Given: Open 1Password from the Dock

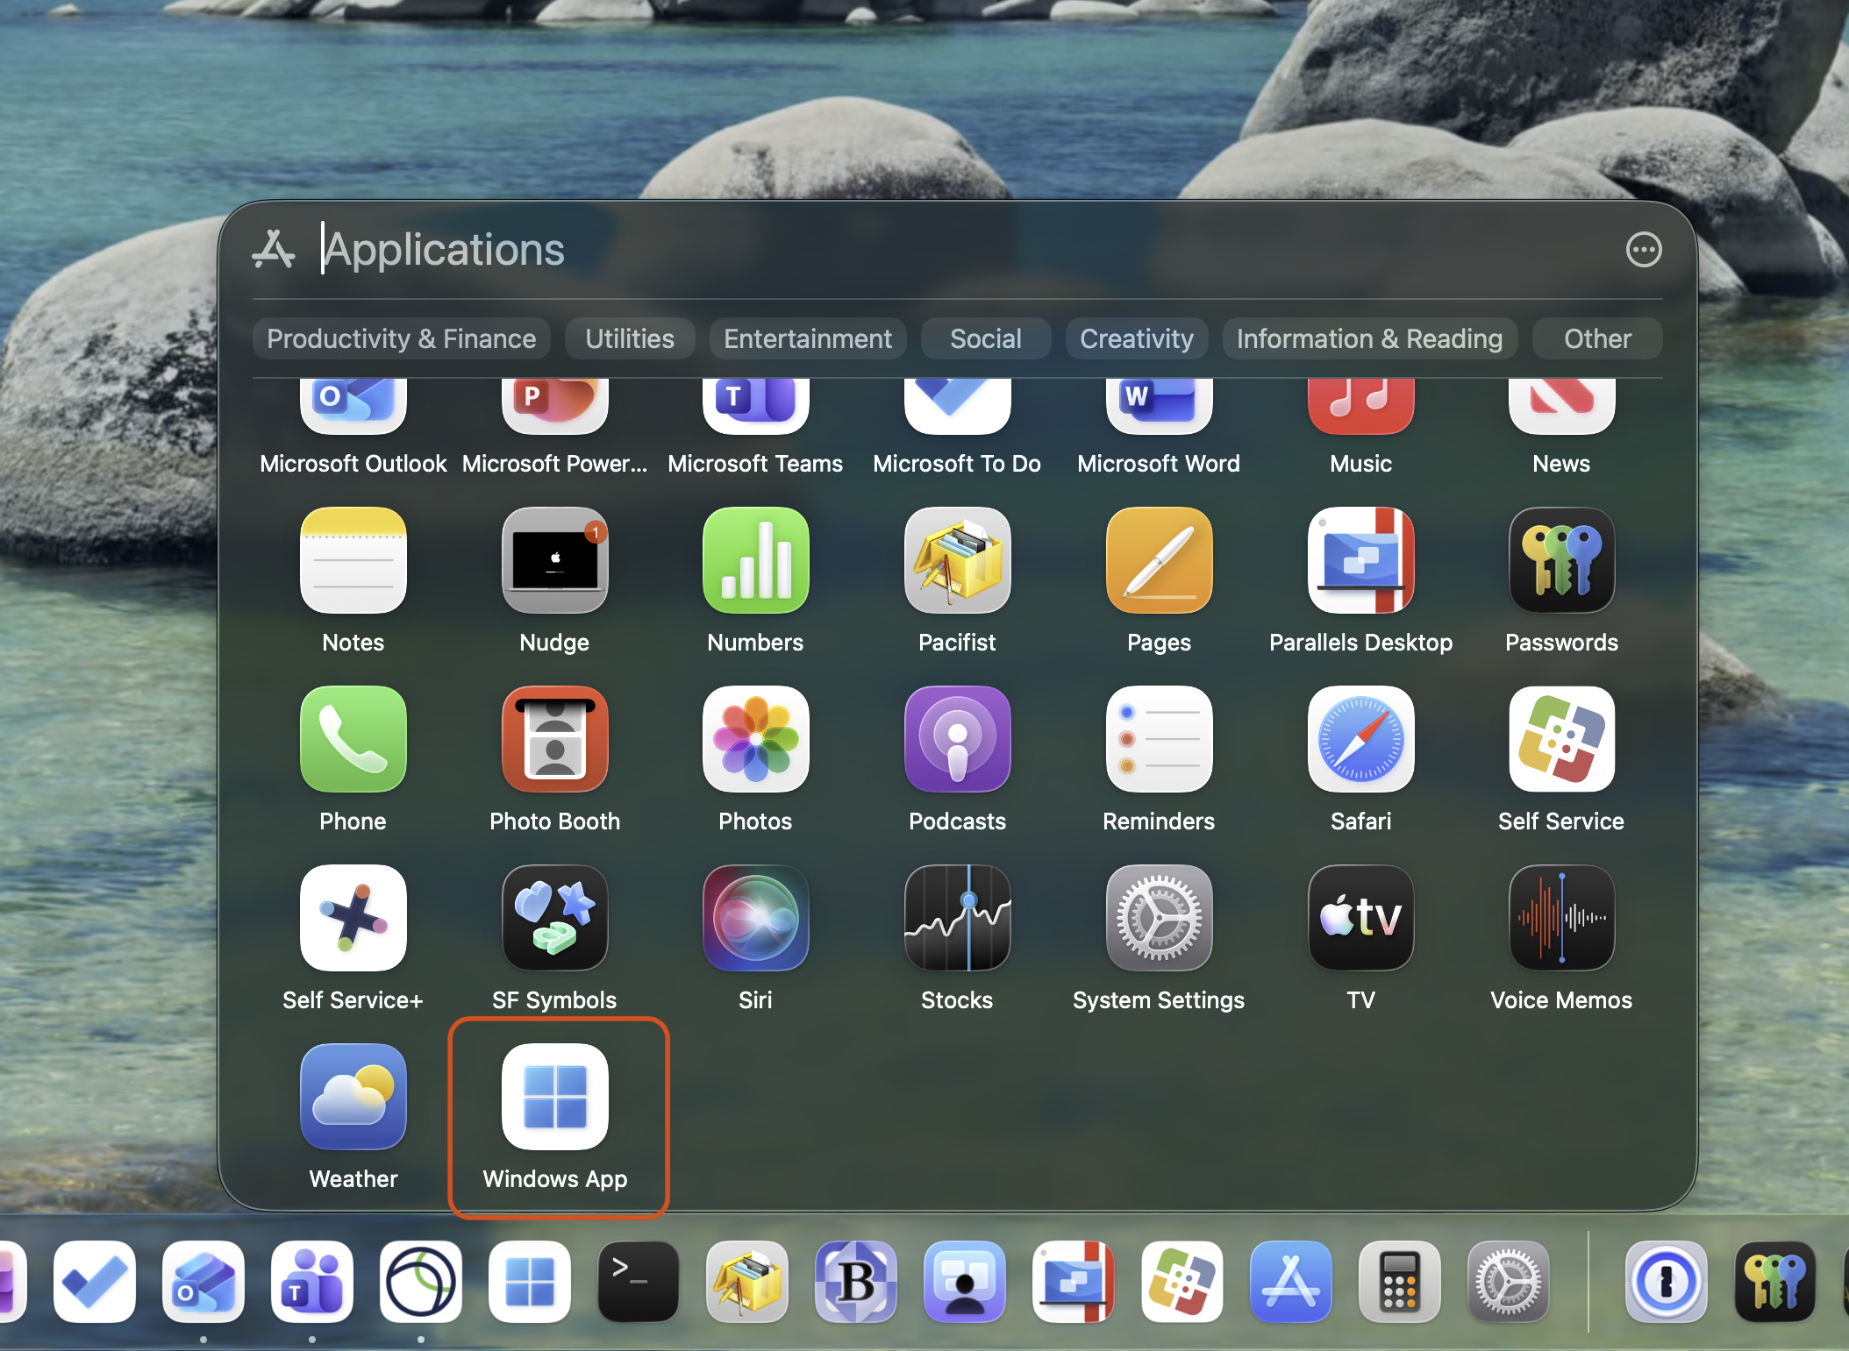Looking at the screenshot, I should pyautogui.click(x=1667, y=1282).
